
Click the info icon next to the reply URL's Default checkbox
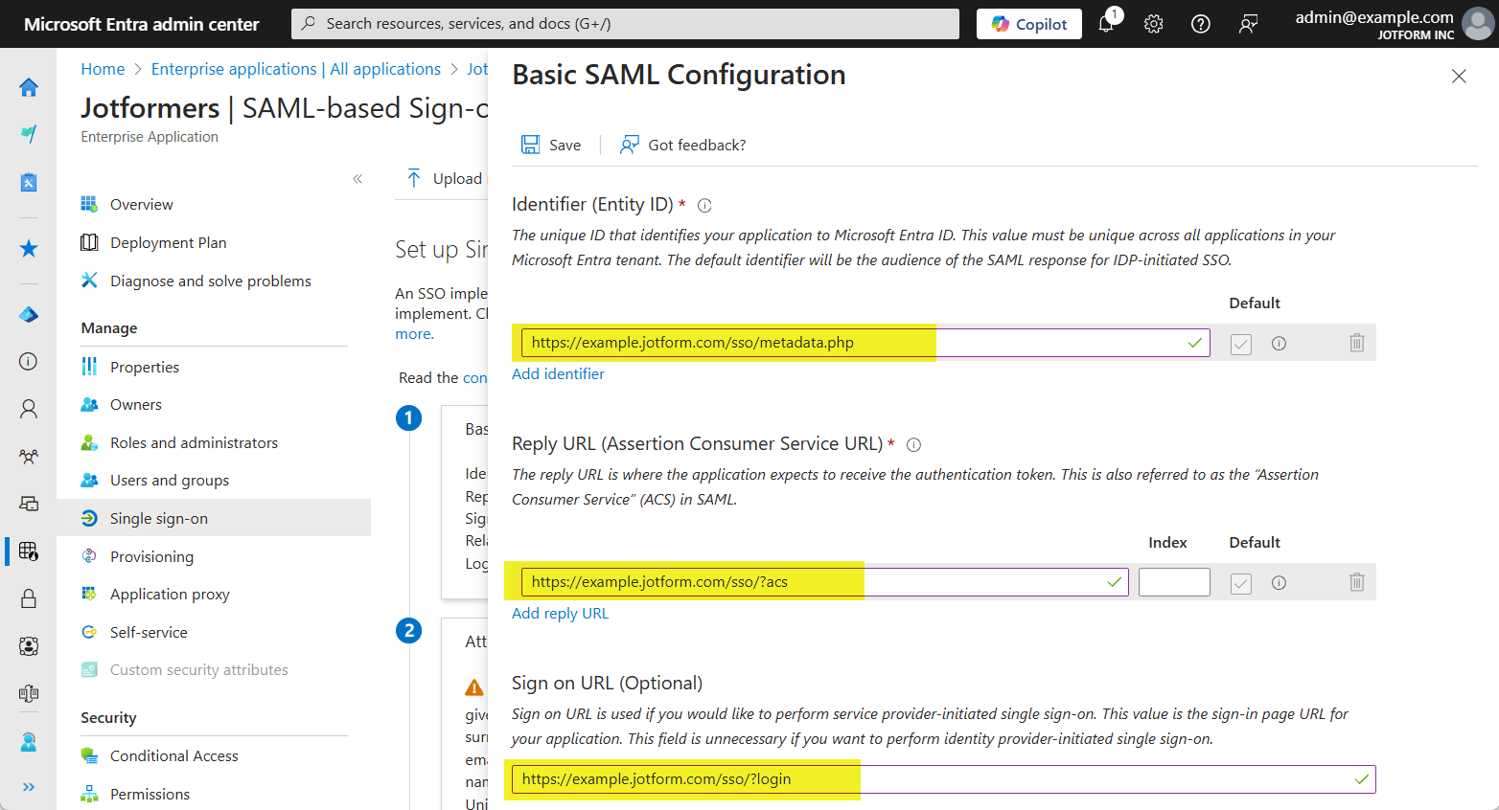[x=1279, y=582]
